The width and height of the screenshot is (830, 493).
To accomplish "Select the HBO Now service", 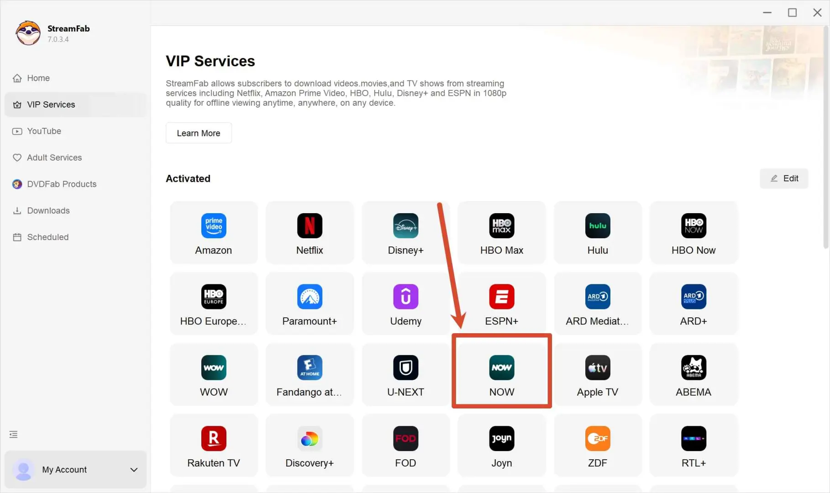I will pos(693,233).
